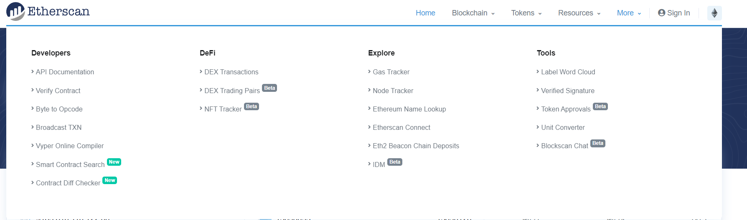Expand the Resources dropdown
This screenshot has width=747, height=220.
coord(579,13)
